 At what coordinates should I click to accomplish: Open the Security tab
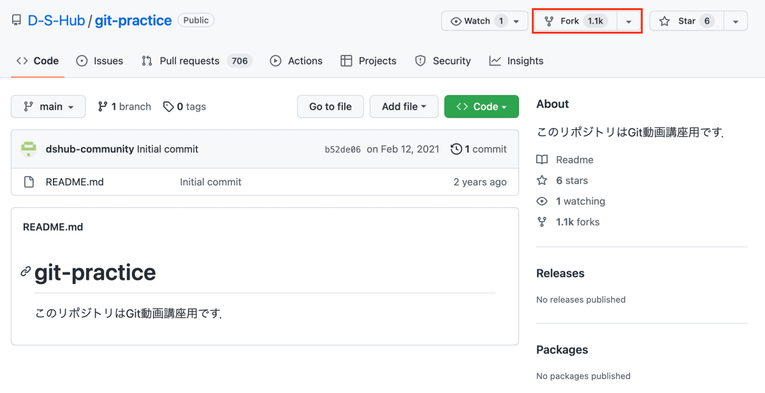[x=442, y=61]
